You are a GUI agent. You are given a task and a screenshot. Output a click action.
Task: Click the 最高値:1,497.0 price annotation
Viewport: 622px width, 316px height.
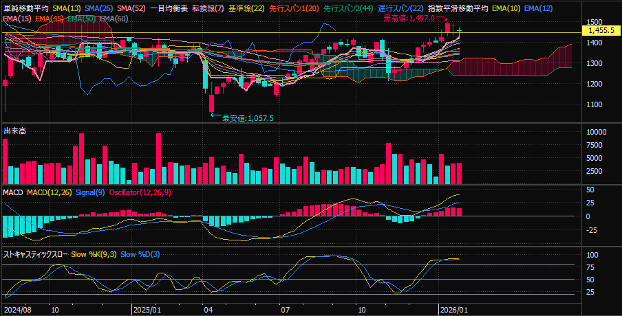(x=409, y=19)
